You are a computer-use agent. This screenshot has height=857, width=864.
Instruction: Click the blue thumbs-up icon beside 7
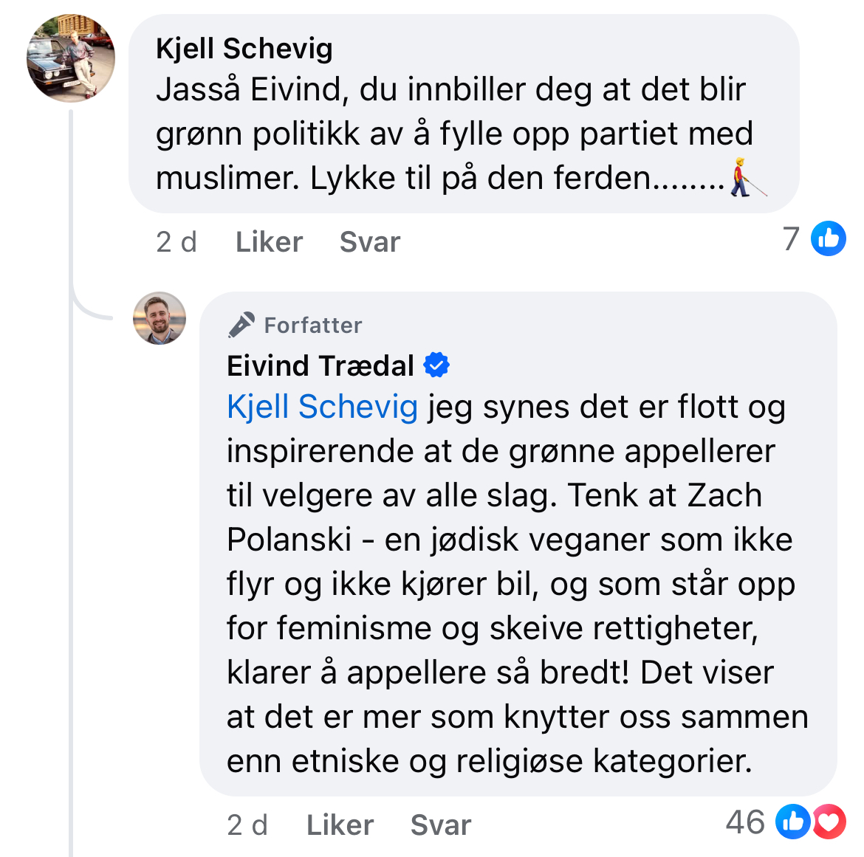[x=829, y=238]
